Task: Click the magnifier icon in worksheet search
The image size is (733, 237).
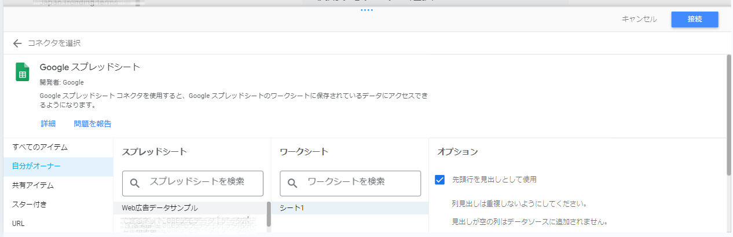Action: [292, 183]
